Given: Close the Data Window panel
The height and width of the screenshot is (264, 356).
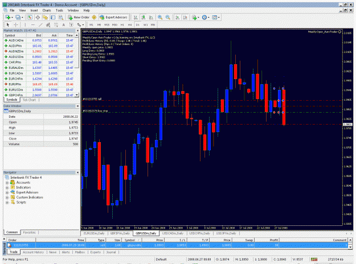Looking at the screenshot, I should pos(77,106).
